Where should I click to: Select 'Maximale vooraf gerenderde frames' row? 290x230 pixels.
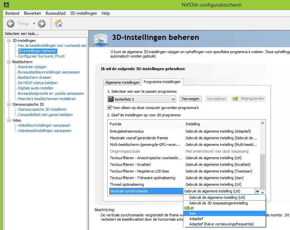click(184, 138)
